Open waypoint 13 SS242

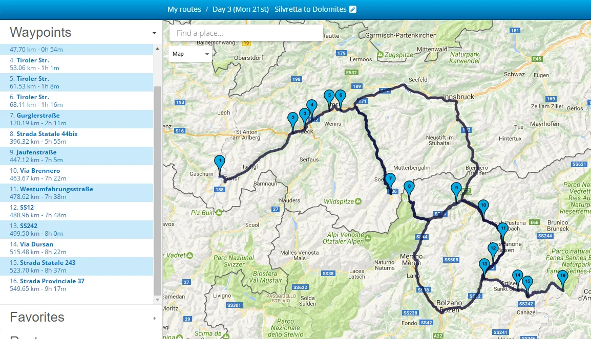pyautogui.click(x=76, y=230)
